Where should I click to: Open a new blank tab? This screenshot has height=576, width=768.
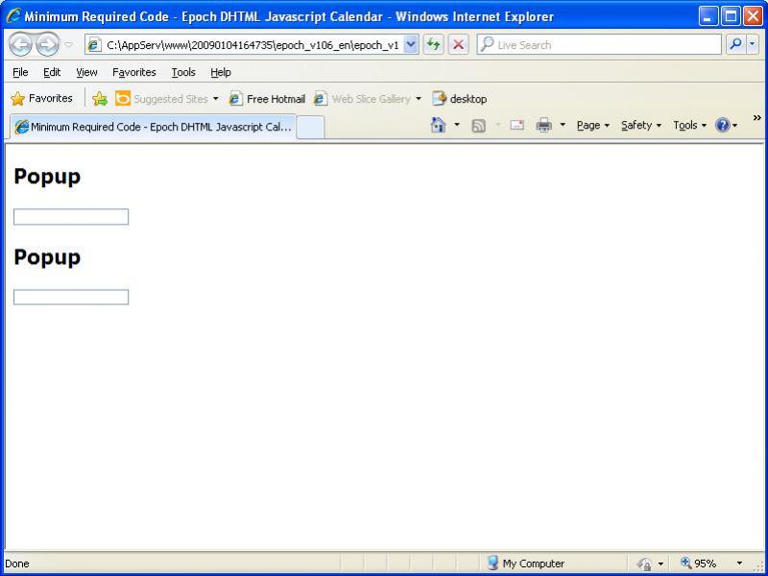coord(310,128)
